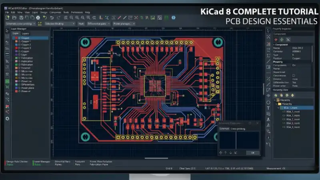Click the red X icon in top toolbar
Screen dimensions: 320x180
click(x=136, y=18)
